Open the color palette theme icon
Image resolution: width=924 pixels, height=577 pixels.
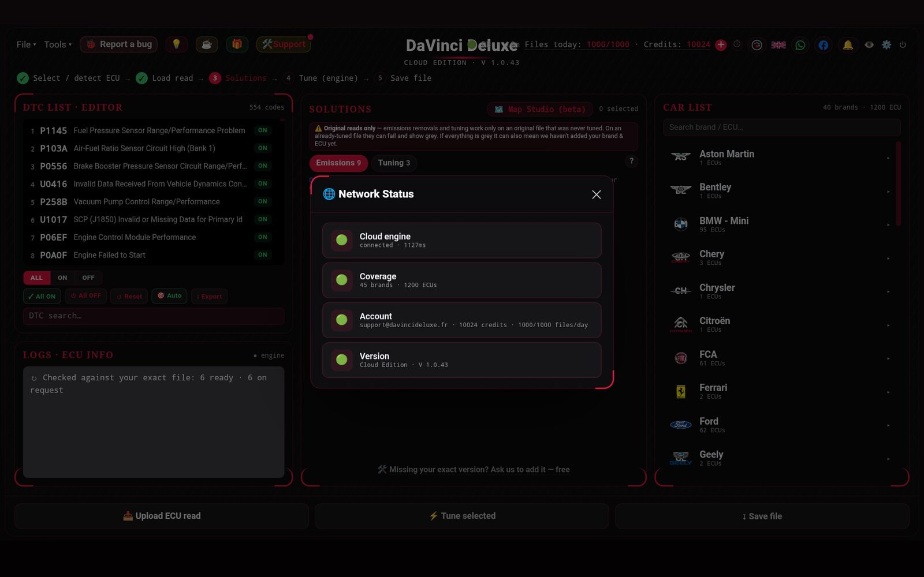click(x=757, y=45)
